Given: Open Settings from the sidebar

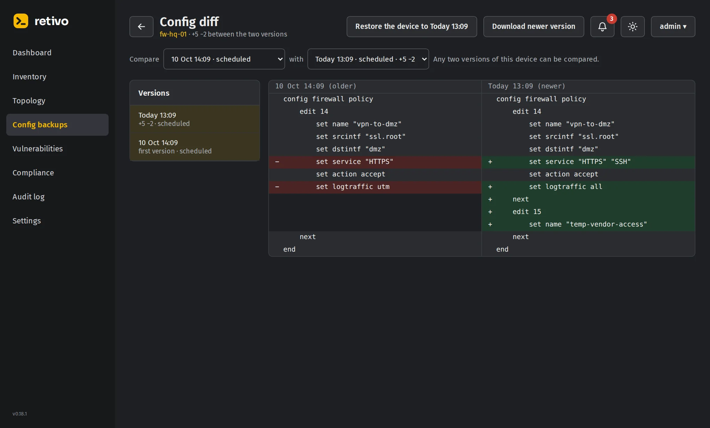Looking at the screenshot, I should point(57,221).
